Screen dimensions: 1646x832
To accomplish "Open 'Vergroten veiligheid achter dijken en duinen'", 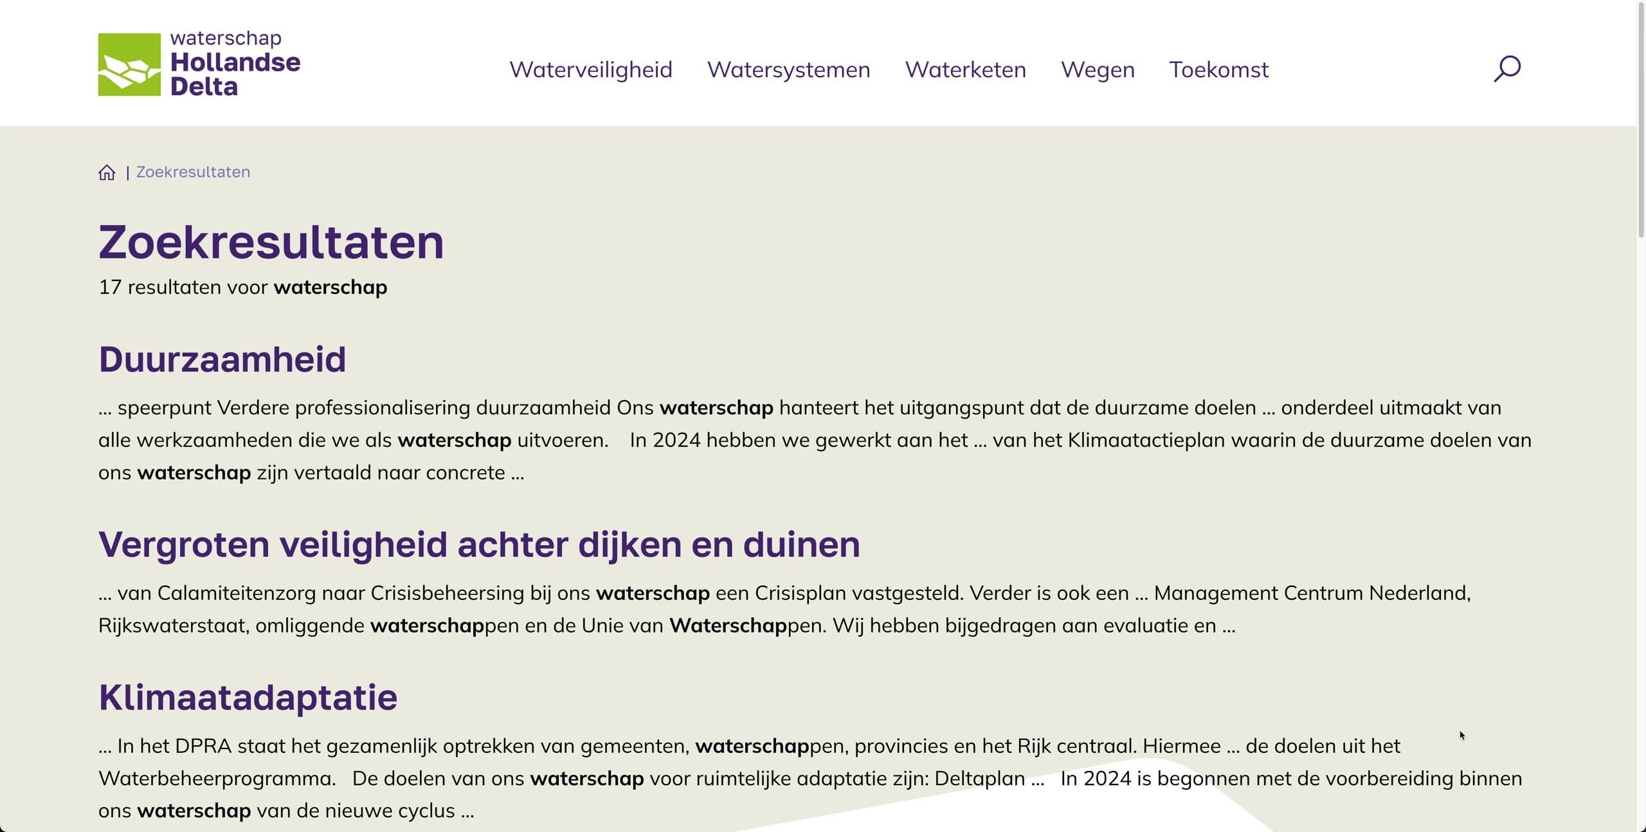I will click(478, 544).
